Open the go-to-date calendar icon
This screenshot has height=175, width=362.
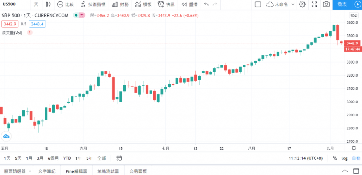tap(119, 158)
